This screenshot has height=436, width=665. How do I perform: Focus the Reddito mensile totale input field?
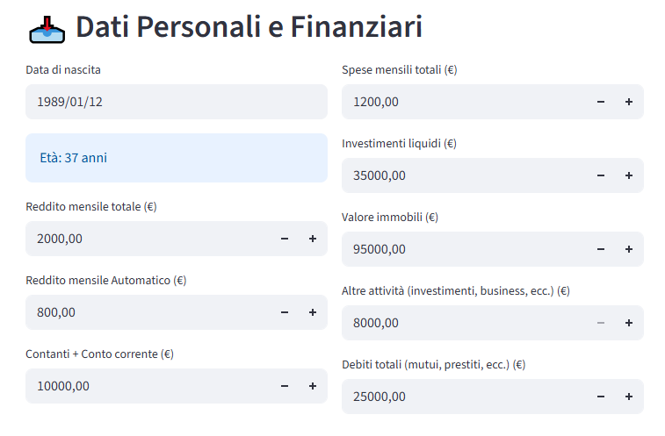click(x=149, y=239)
